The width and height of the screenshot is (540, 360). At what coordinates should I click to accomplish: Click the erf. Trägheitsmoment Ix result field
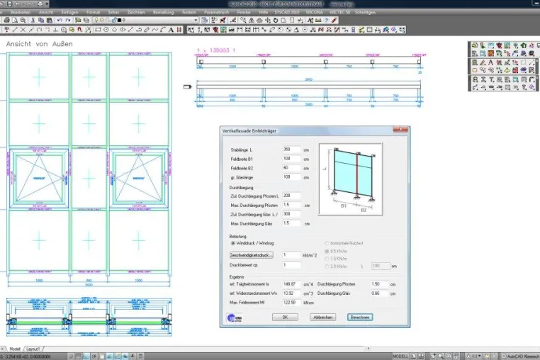tap(291, 284)
